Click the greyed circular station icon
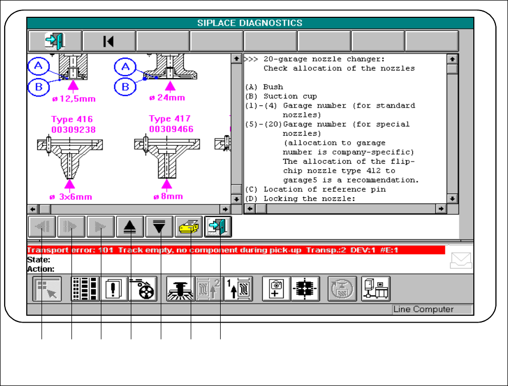The width and height of the screenshot is (508, 386). (x=342, y=288)
